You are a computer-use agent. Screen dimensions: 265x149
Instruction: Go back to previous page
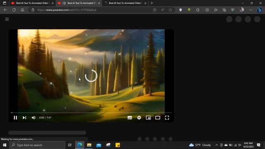5,10
